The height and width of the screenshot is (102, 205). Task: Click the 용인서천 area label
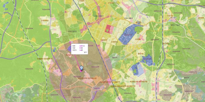point(141,54)
